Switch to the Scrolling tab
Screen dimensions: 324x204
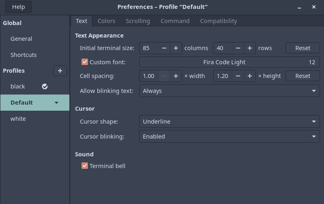(138, 21)
